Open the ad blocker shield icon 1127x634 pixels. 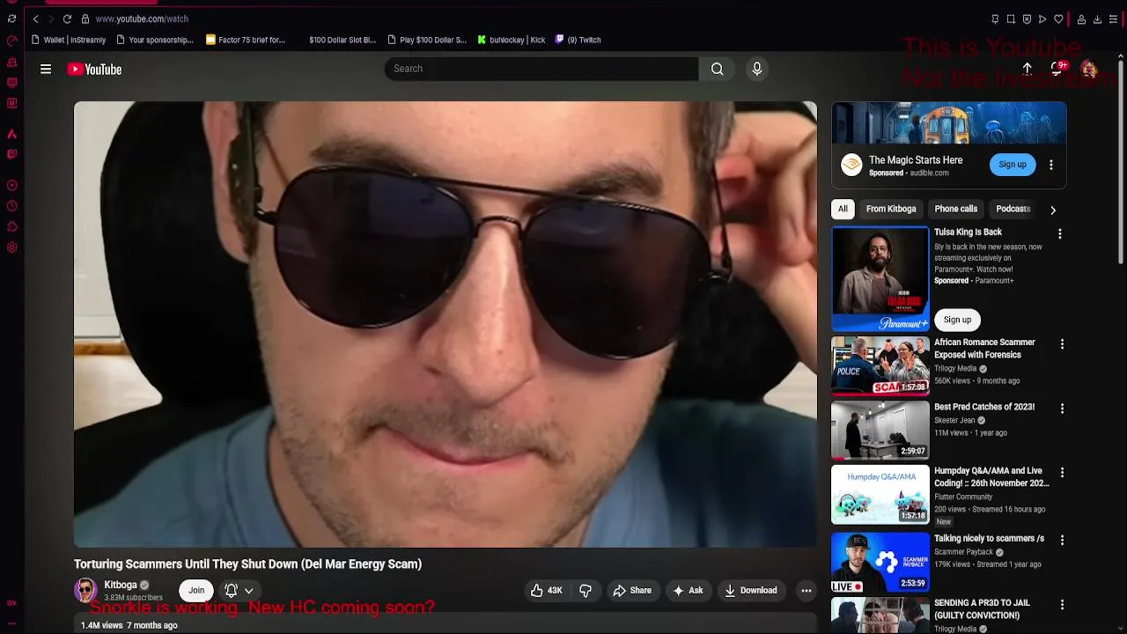pyautogui.click(x=1027, y=18)
